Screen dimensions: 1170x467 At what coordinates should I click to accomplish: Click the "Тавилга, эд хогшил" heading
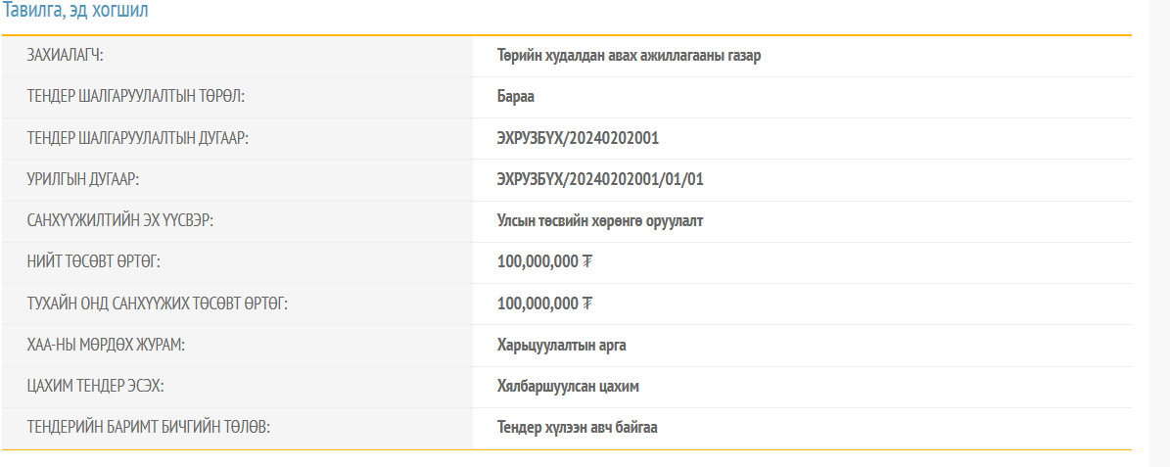(76, 11)
